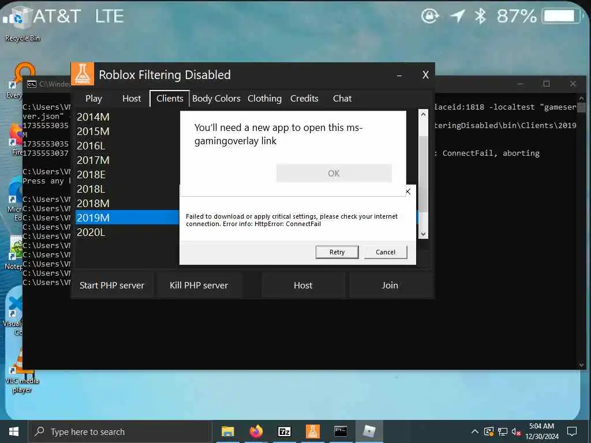Image resolution: width=591 pixels, height=443 pixels.
Task: Click the Host button at the bottom
Action: tap(303, 285)
